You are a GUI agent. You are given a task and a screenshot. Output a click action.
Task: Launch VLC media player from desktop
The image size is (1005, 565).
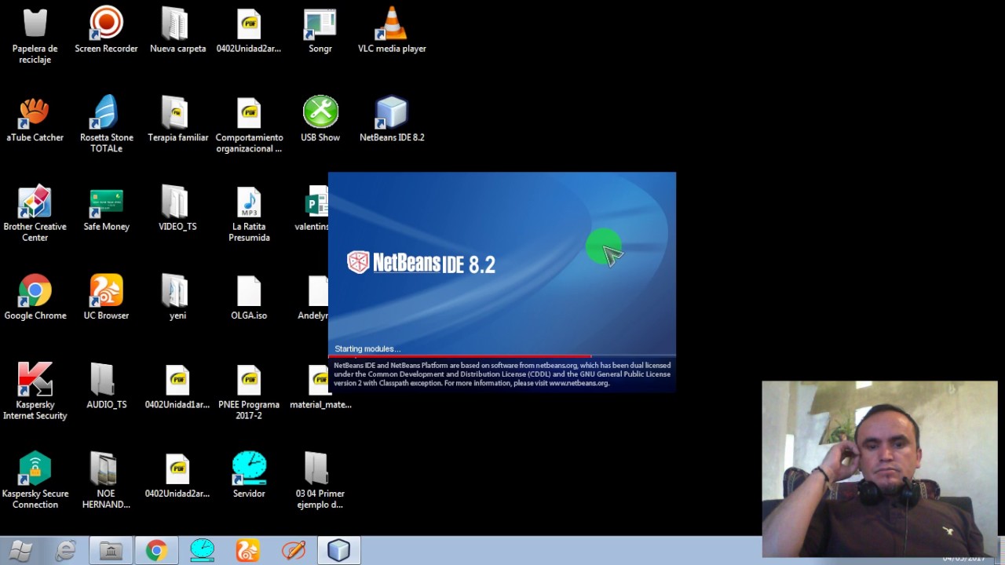[x=392, y=30]
